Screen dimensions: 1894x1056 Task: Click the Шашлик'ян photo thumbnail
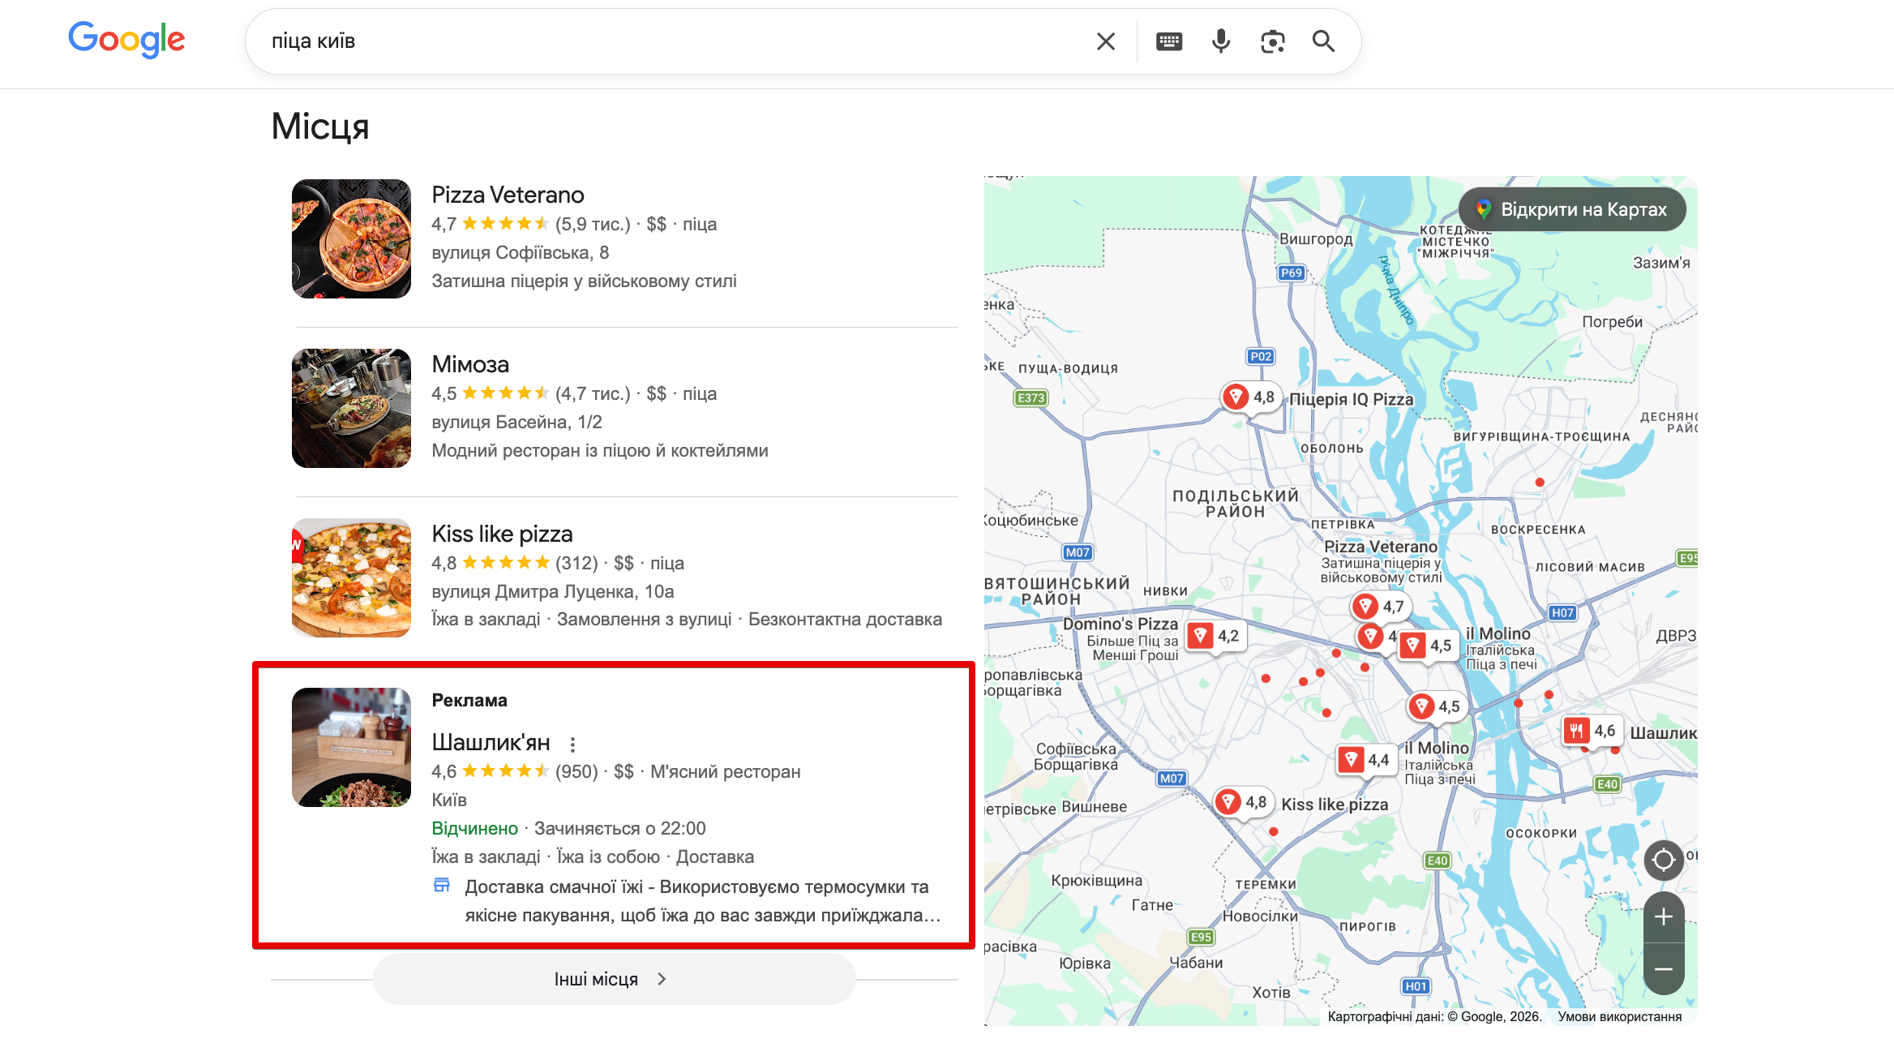[351, 747]
